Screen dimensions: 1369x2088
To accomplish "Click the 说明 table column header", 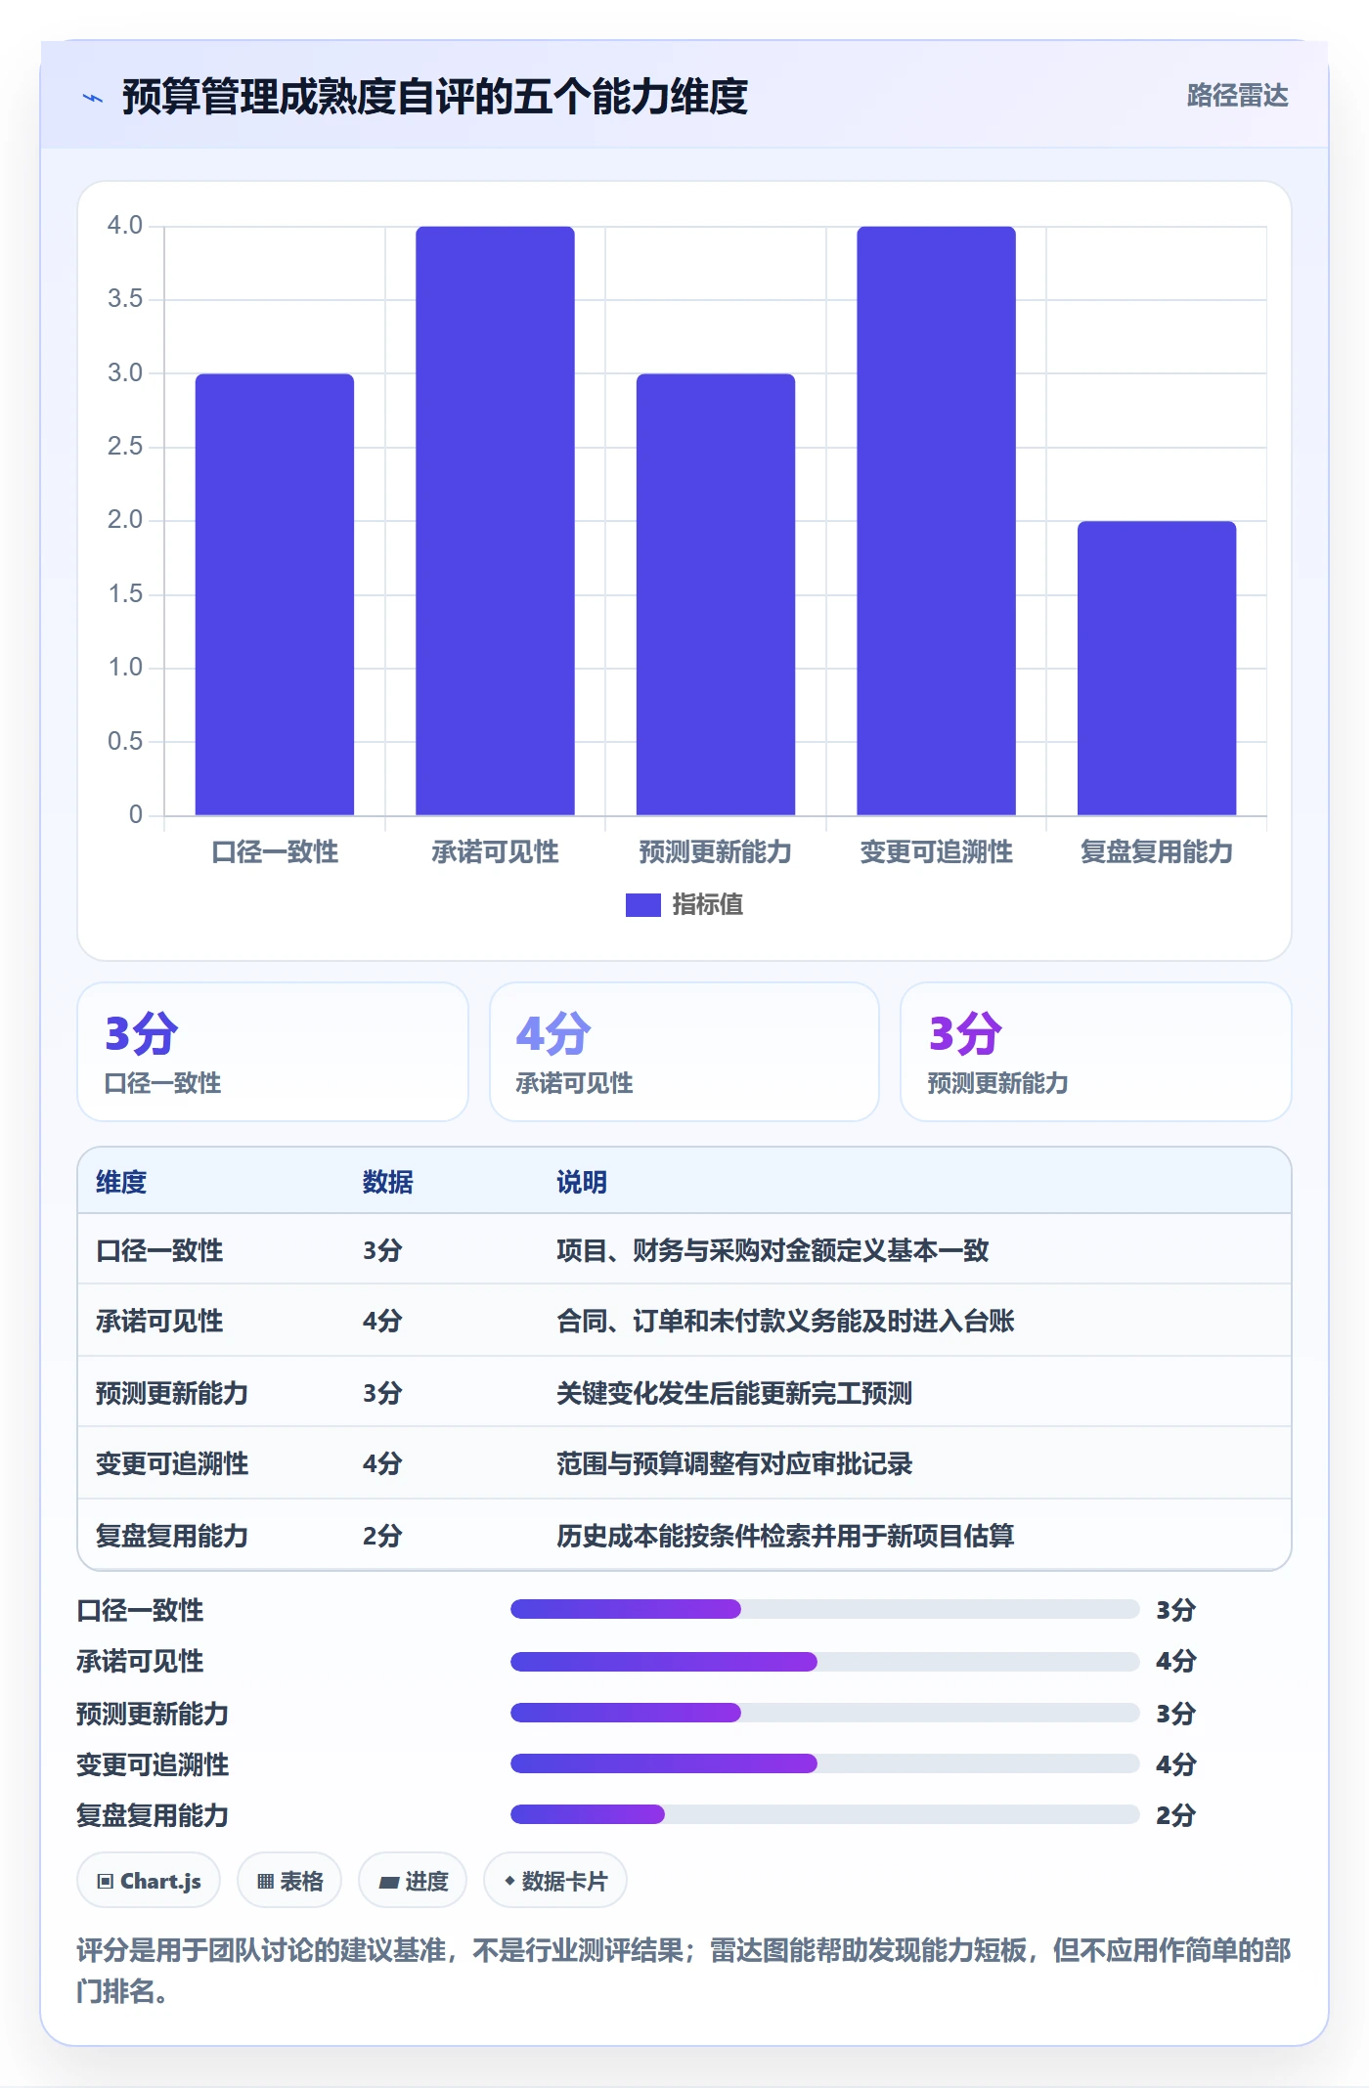I will (x=582, y=1182).
